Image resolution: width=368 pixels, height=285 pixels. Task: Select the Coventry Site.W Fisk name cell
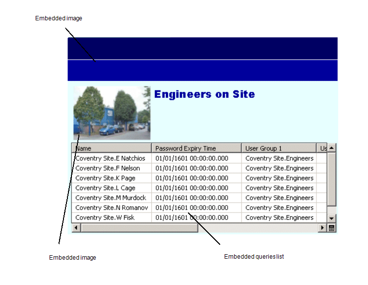point(112,217)
